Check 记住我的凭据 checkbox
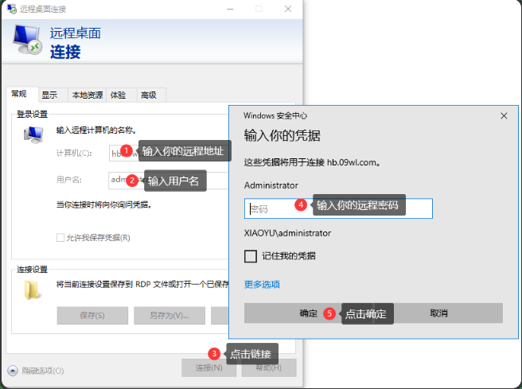This screenshot has height=389, width=522. click(251, 256)
